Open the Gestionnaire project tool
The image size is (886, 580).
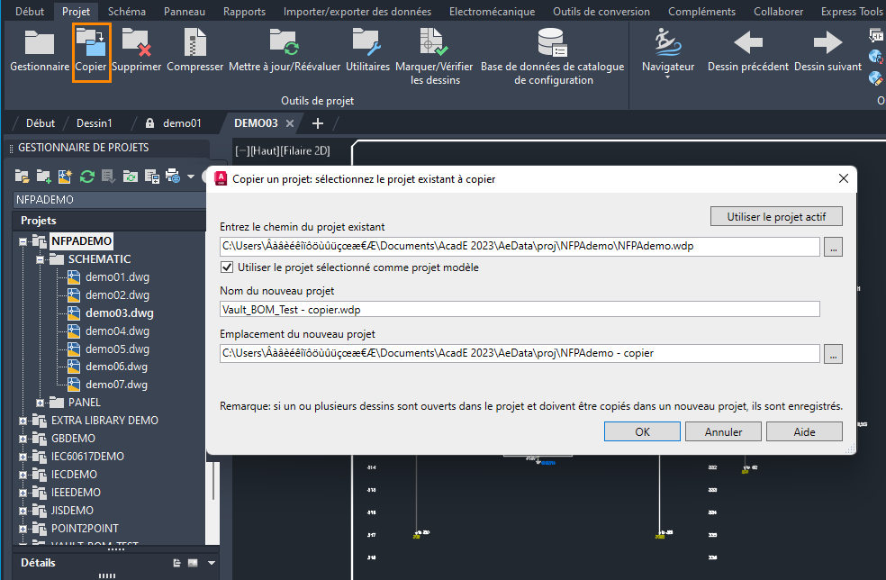39,50
